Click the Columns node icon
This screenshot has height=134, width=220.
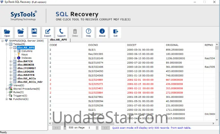tap(19, 51)
